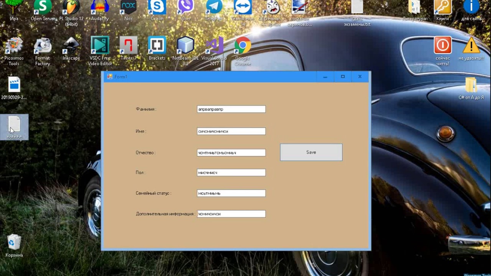Select the Корзина recycle bin icon
Viewport: 491px width, 276px height.
pyautogui.click(x=14, y=246)
